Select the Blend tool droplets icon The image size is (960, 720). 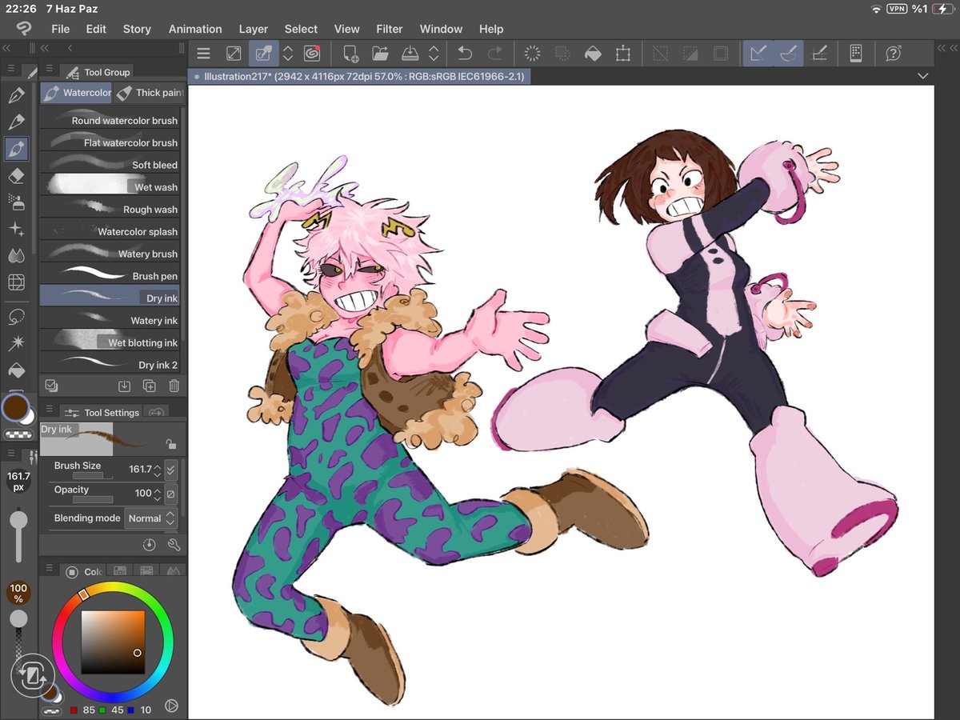tap(16, 255)
